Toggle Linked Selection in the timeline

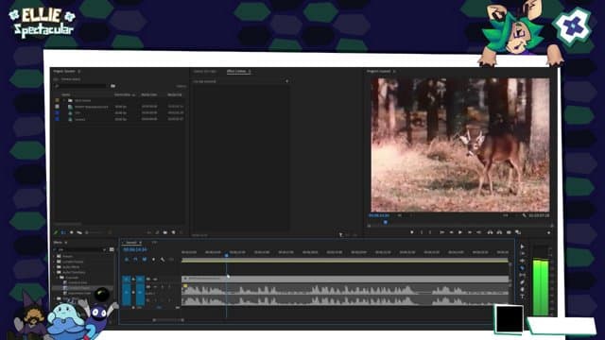click(145, 260)
